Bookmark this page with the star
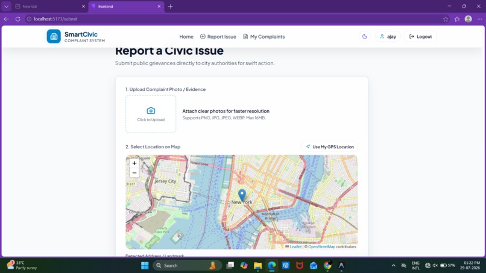The height and width of the screenshot is (273, 486). 446,19
